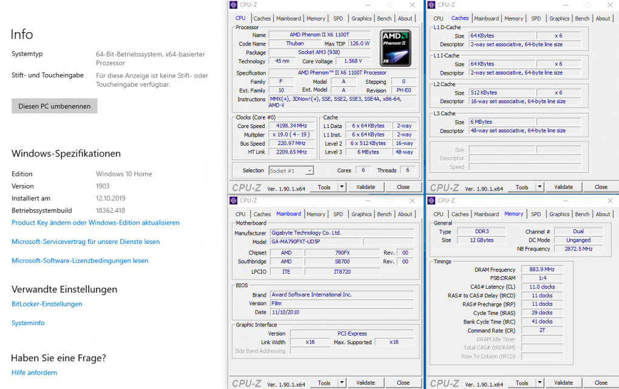The image size is (619, 389).
Task: Click Close button in the CPU tab window
Action: 403,187
